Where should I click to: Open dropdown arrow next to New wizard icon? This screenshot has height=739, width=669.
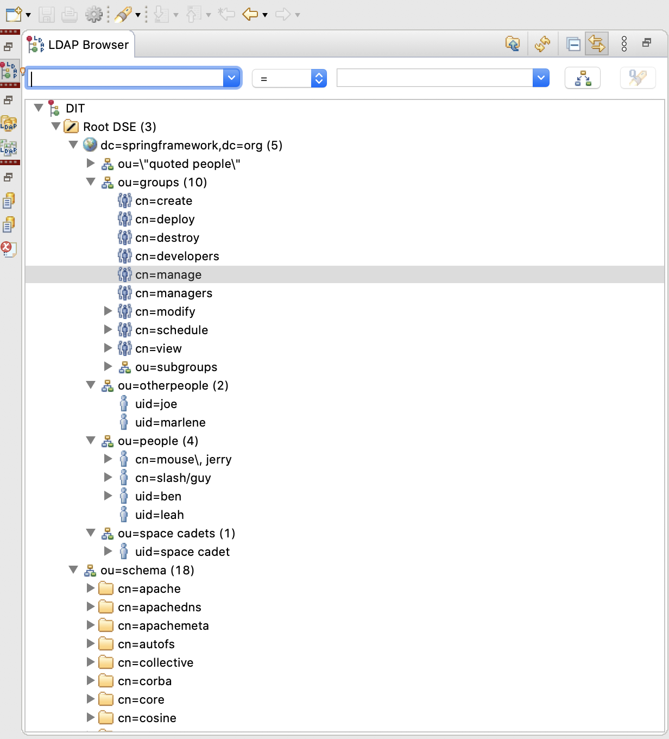(28, 15)
